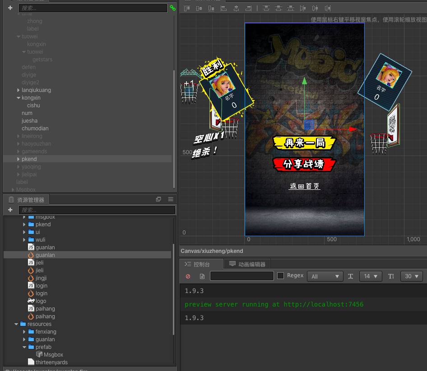The image size is (427, 371).
Task: Expand the lineirong node
Action: [x=18, y=136]
